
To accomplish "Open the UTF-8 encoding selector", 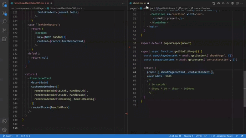I will pyautogui.click(x=199, y=136).
